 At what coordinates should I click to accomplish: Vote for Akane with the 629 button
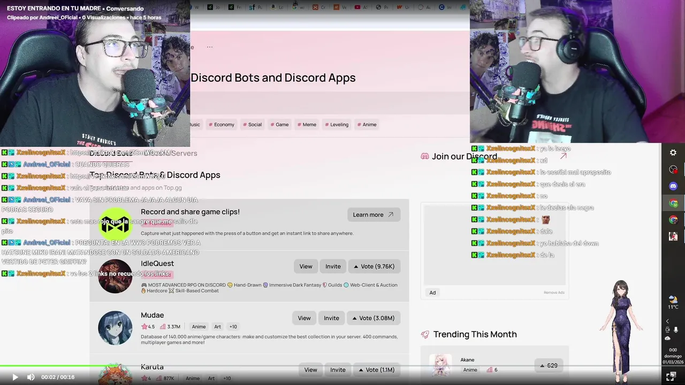[548, 366]
